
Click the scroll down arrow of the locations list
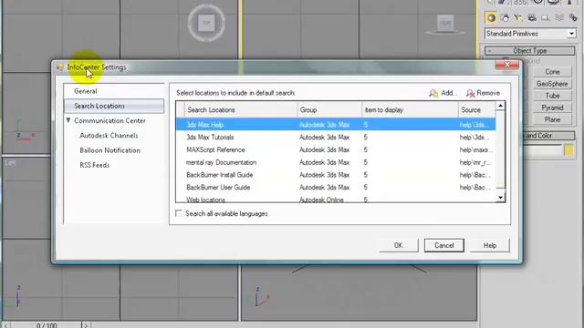pyautogui.click(x=500, y=198)
